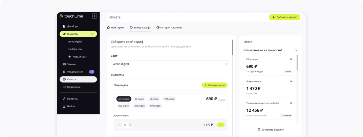363x137 pixels.
Task: Switch to the История платежей tab
Action: pyautogui.click(x=169, y=28)
